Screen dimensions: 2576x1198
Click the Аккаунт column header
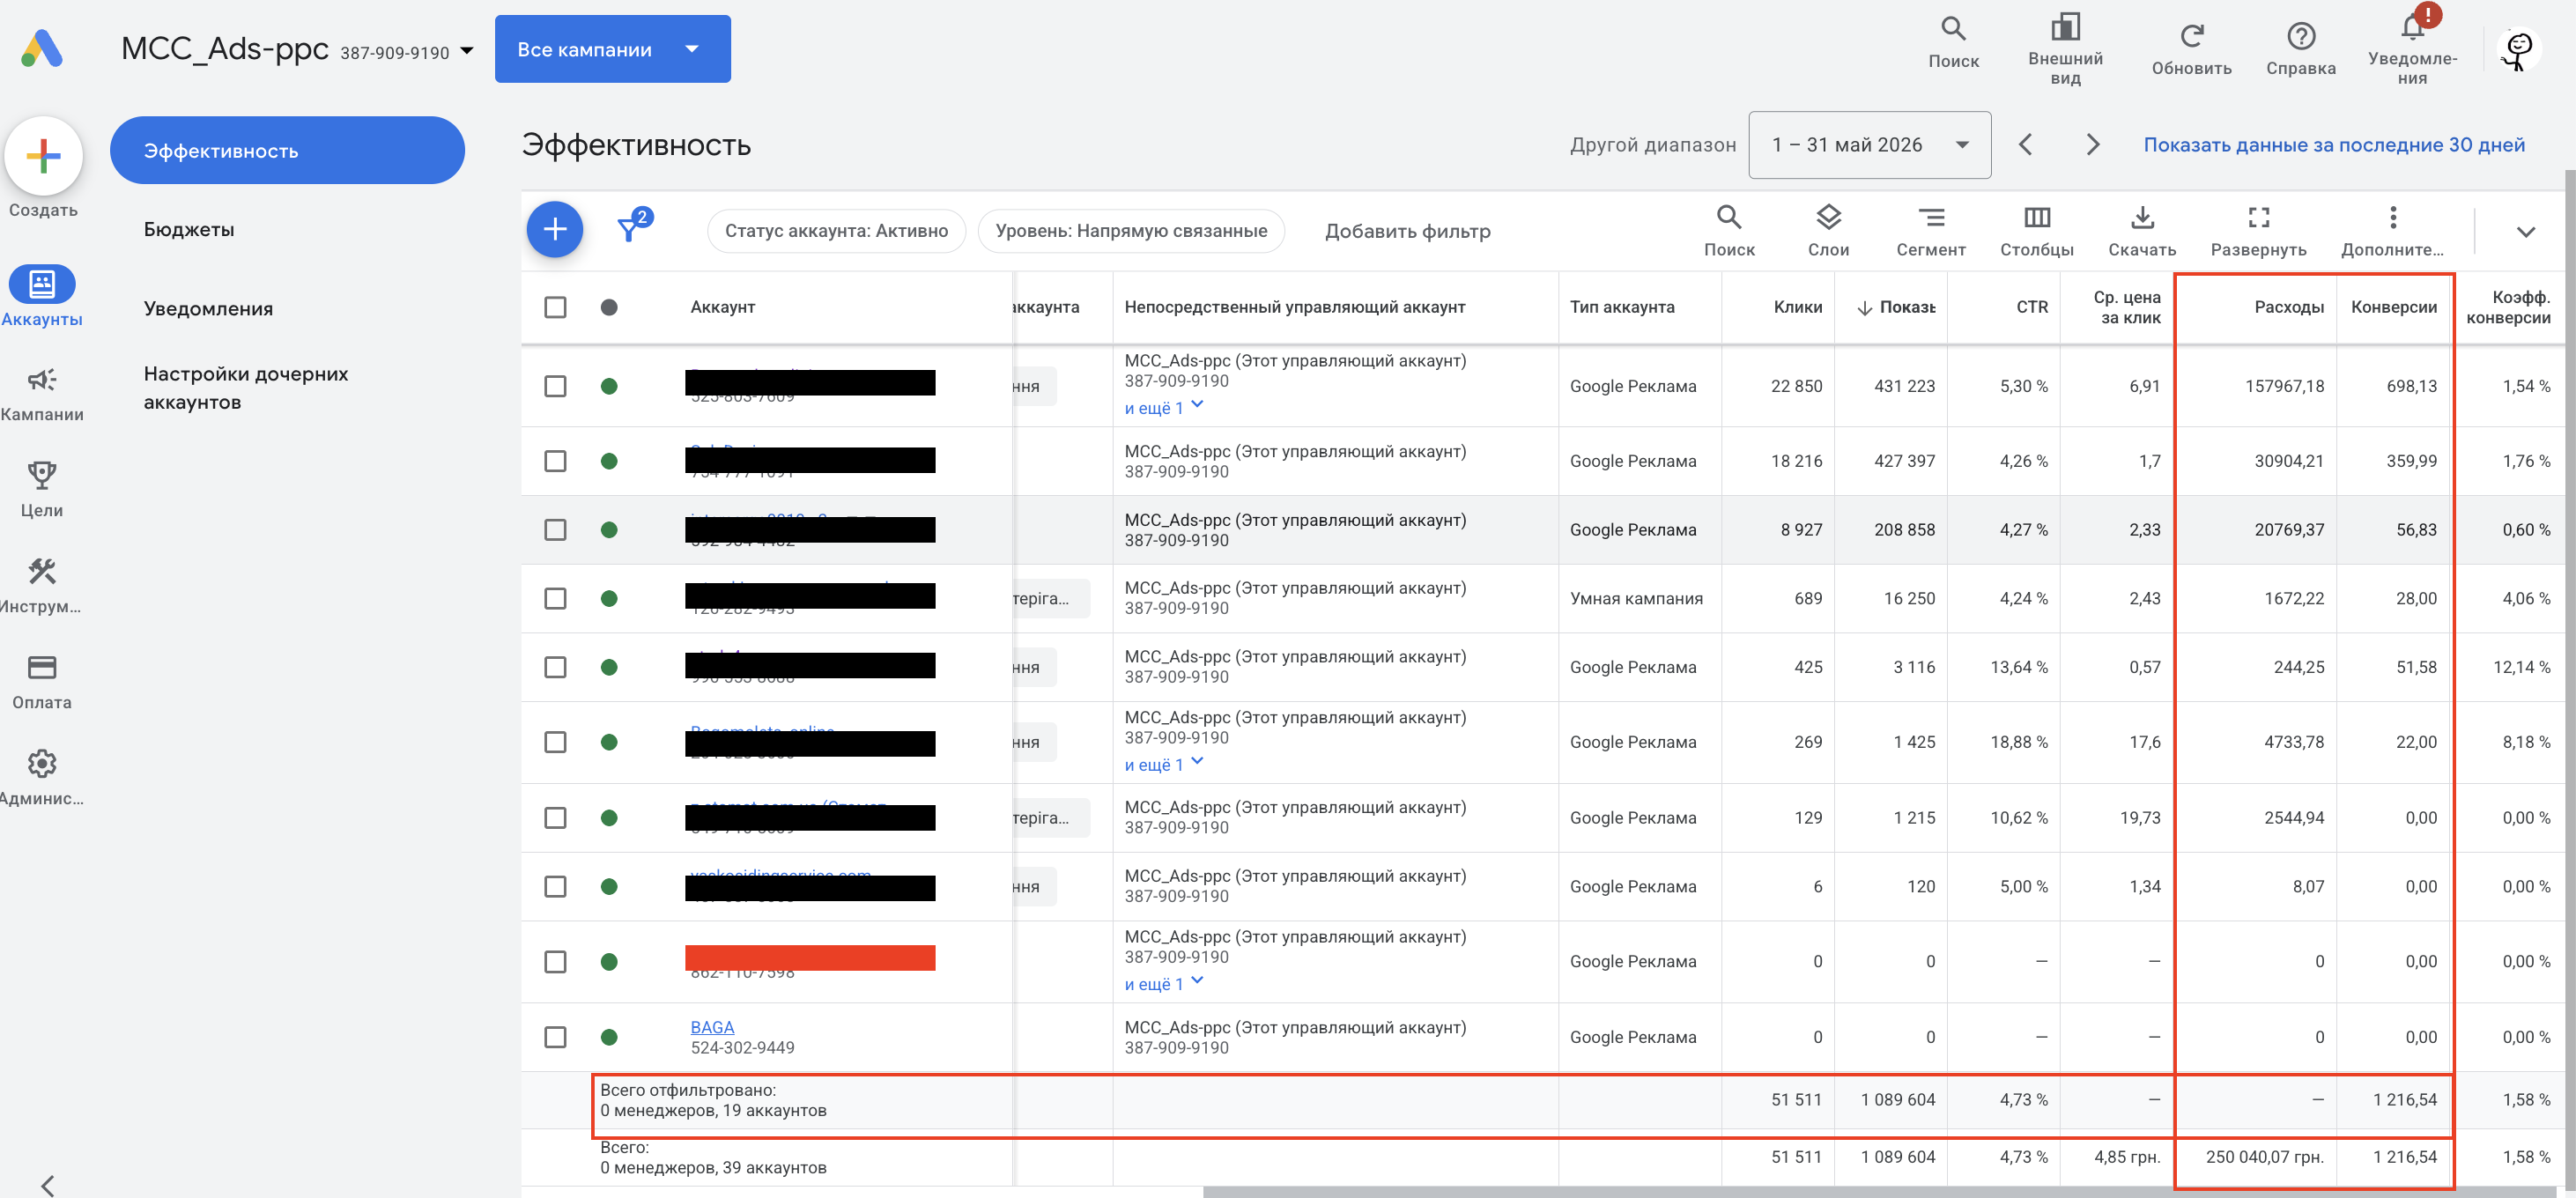[x=722, y=307]
